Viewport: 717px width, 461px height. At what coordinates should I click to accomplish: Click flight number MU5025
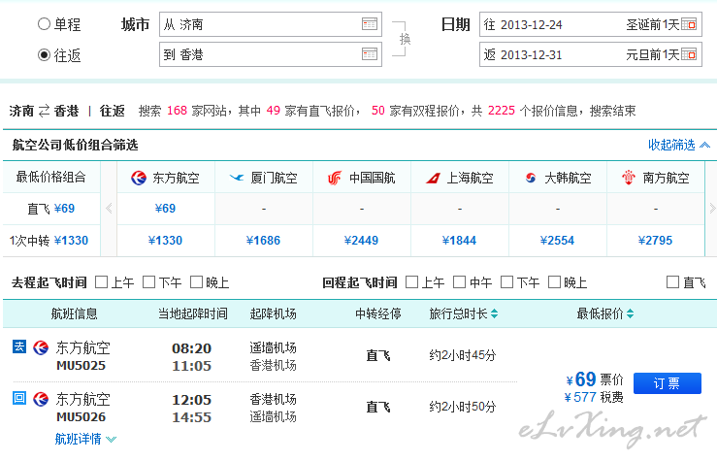[x=81, y=366]
